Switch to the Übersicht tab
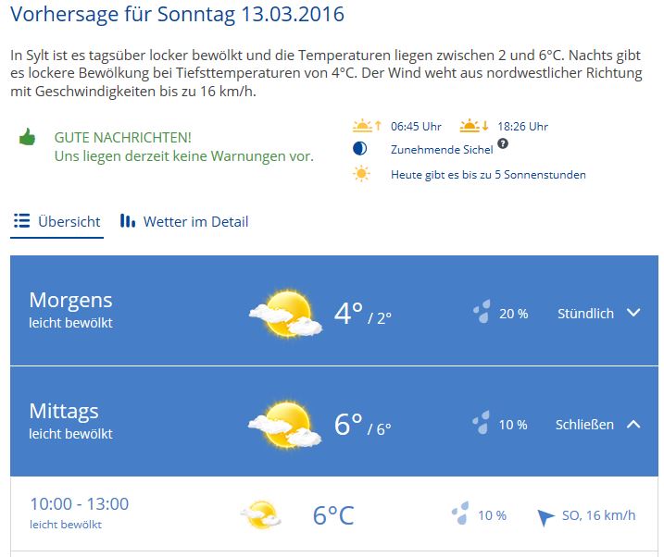The image size is (664, 557). (x=57, y=222)
